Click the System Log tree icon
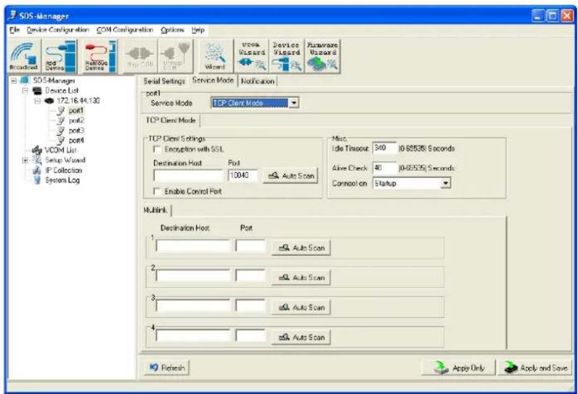578x394 pixels. pos(37,180)
